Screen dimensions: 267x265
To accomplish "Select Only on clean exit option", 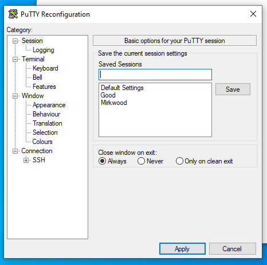I will (x=179, y=161).
